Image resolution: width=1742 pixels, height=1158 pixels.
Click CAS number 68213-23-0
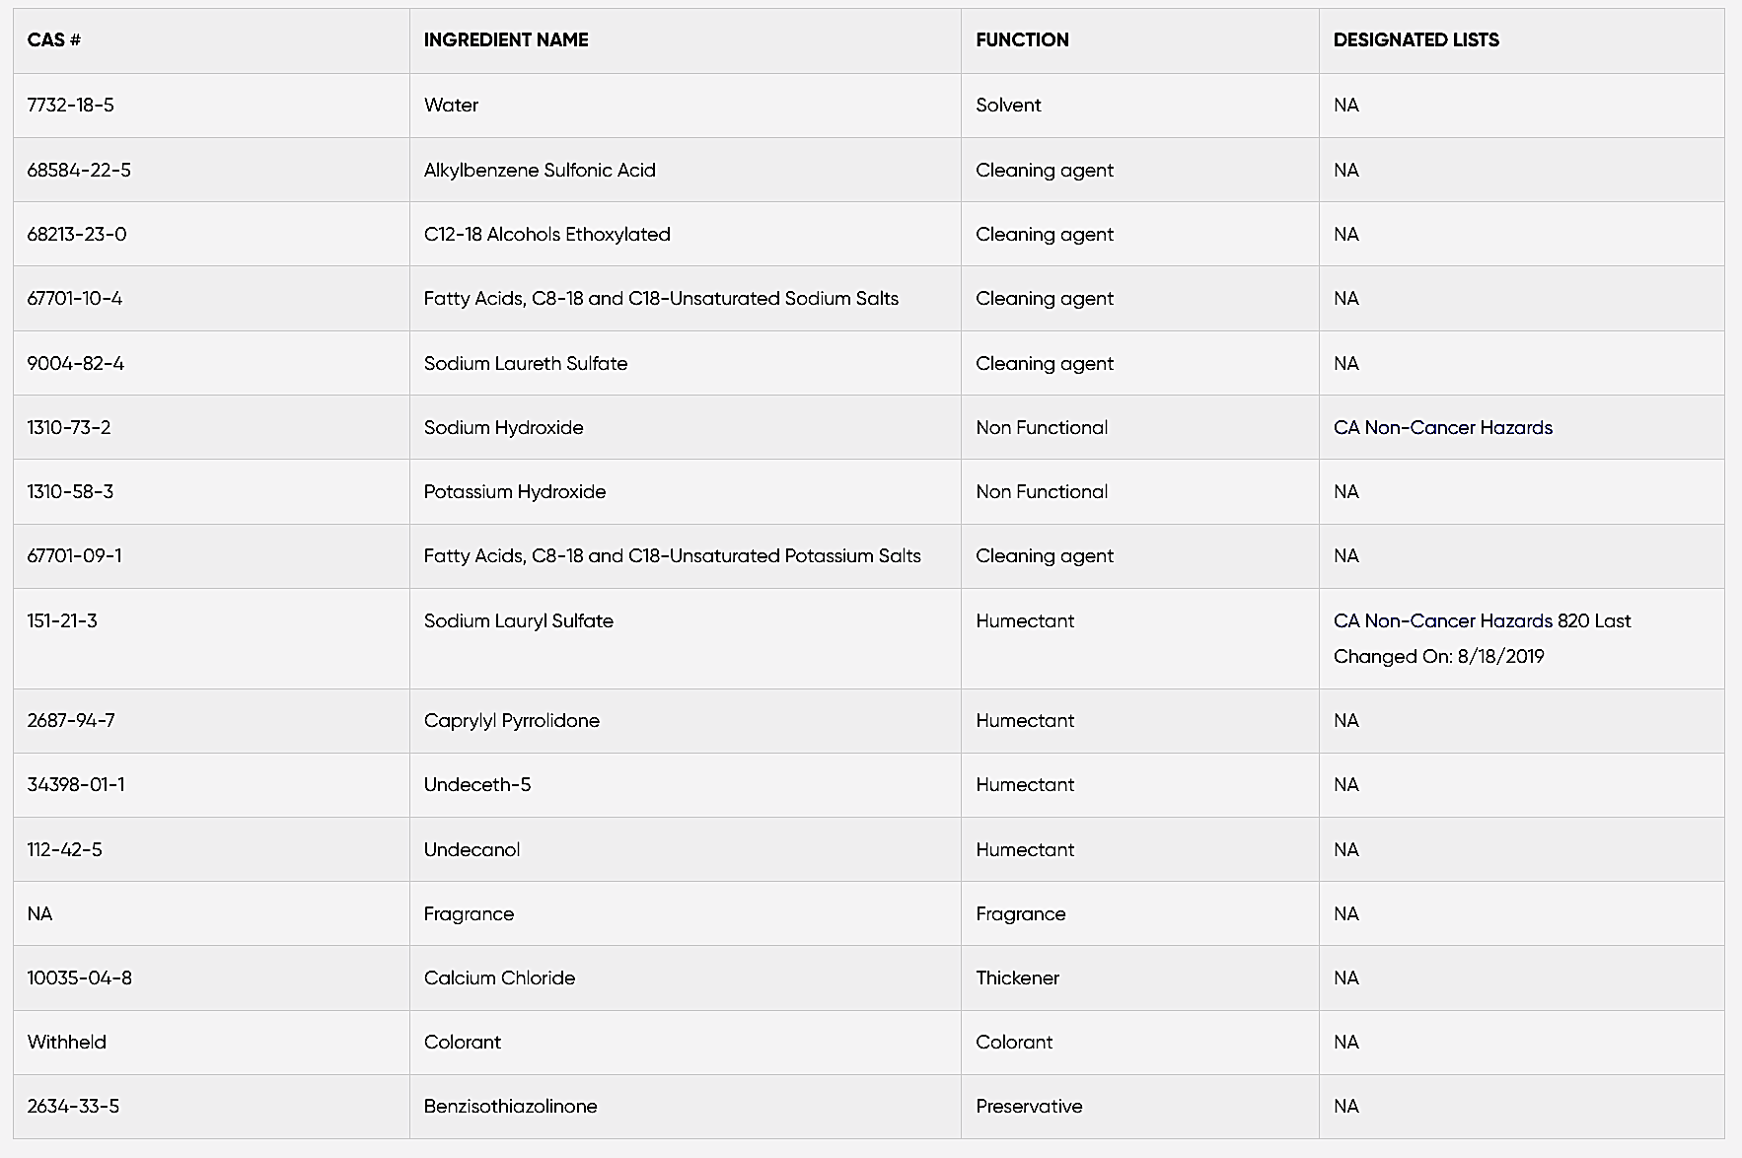pos(77,234)
